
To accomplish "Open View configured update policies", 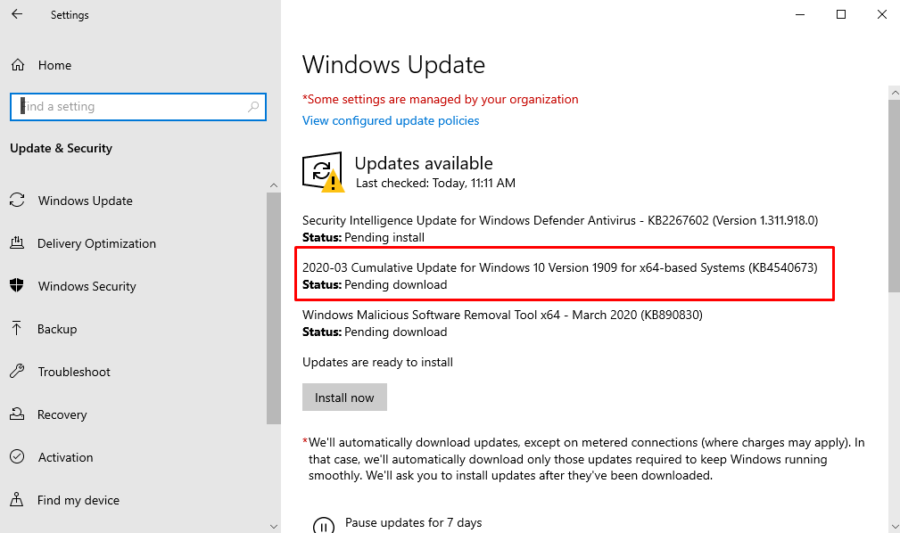I will click(390, 120).
